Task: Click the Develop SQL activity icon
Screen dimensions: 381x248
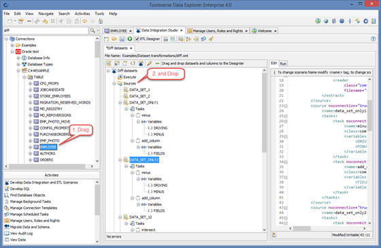Action: [x=7, y=189]
